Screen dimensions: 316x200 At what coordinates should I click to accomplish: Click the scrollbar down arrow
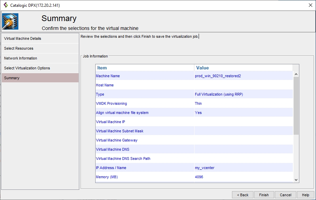click(x=296, y=180)
